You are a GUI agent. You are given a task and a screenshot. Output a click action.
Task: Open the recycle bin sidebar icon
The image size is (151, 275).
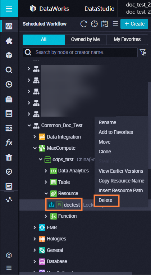click(x=9, y=158)
